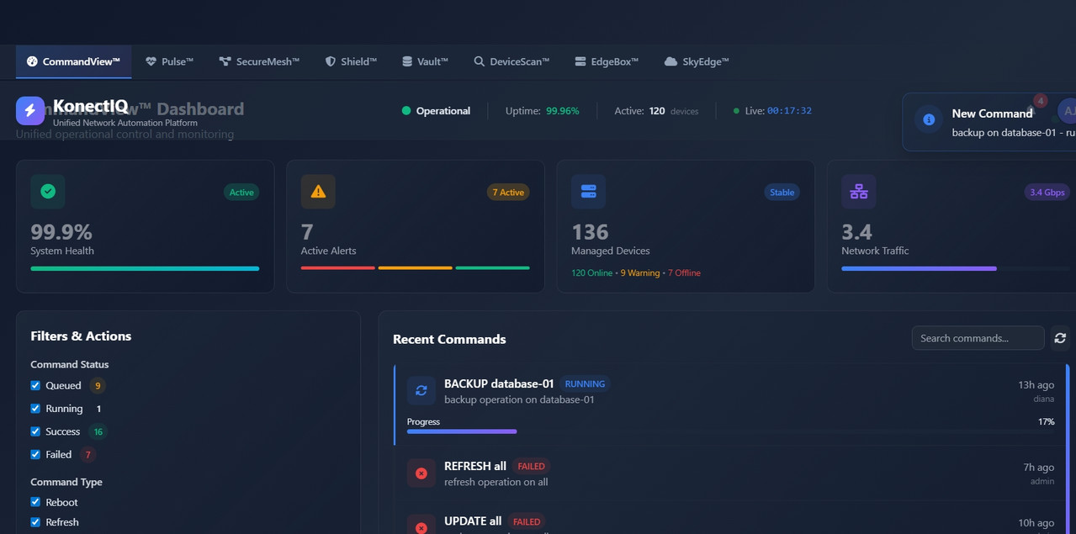This screenshot has height=534, width=1076.
Task: Click the BACKUP database-01 progress bar
Action: click(x=730, y=431)
